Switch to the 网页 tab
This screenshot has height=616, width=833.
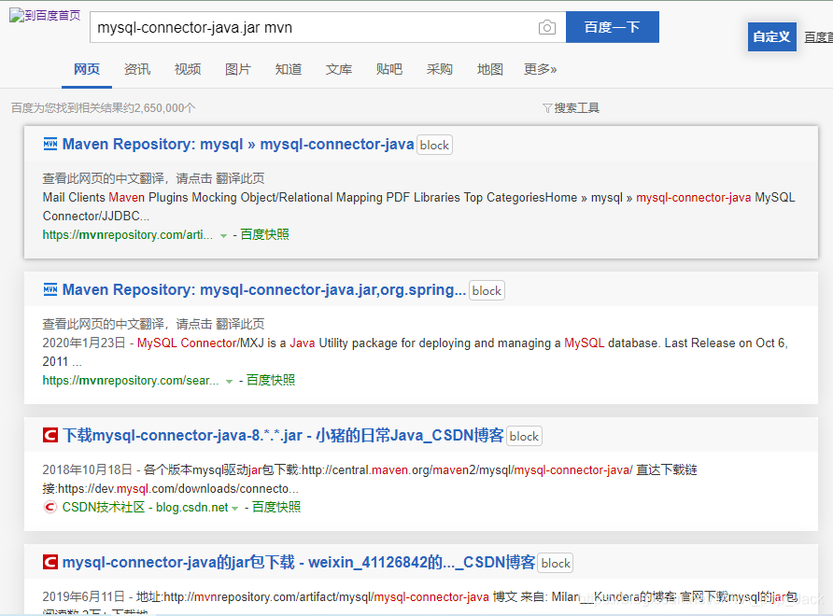87,69
